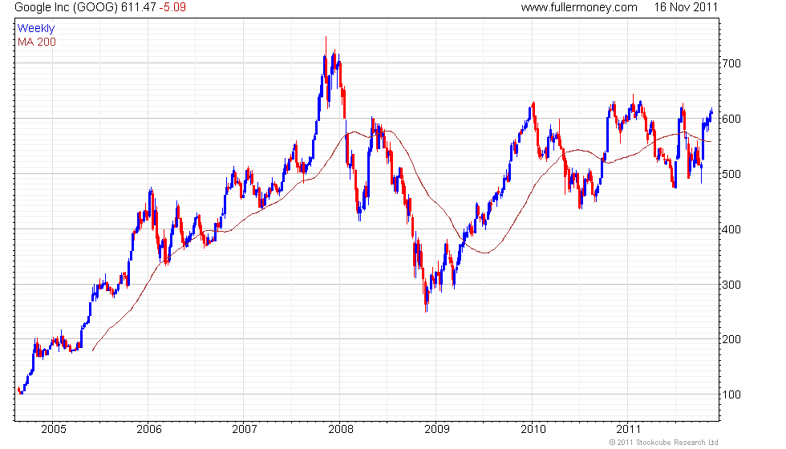Click the Stockcube Research Ltd copyright notice
Viewport: 786px width, 449px height.
(664, 442)
